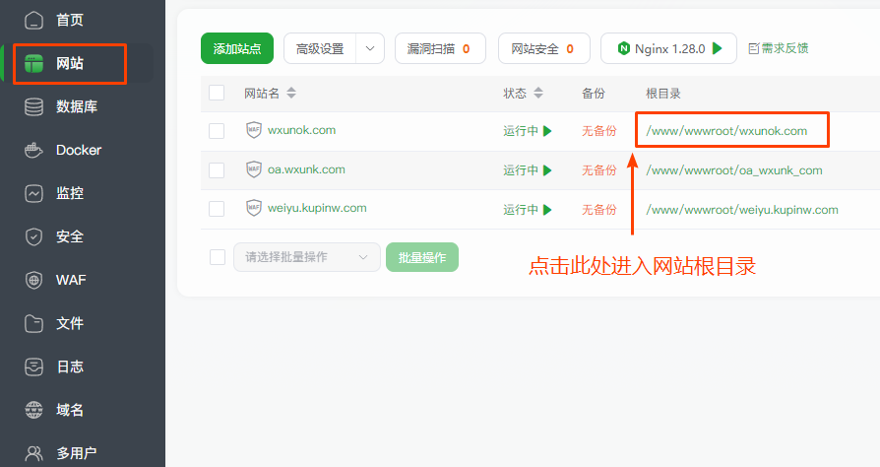Viewport: 880px width, 467px height.
Task: Select the 日志 menu item
Action: coord(70,367)
